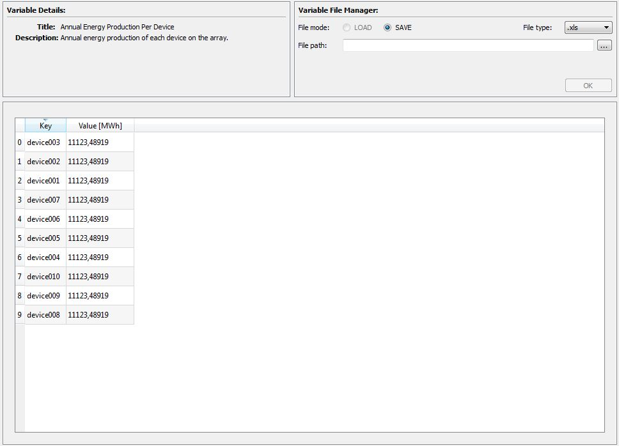This screenshot has height=446, width=619.
Task: Click the sort arrow on the Key column
Action: [45, 121]
